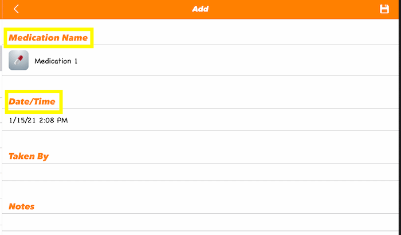The height and width of the screenshot is (235, 401).
Task: Click orange header between Add and save icon
Action: 292,9
